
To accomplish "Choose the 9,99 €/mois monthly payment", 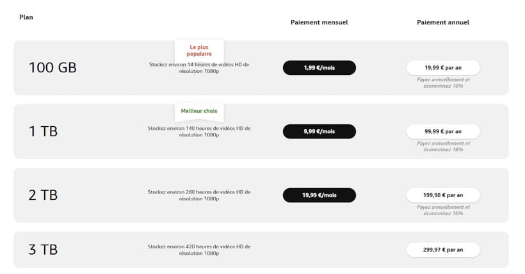I will pos(319,131).
